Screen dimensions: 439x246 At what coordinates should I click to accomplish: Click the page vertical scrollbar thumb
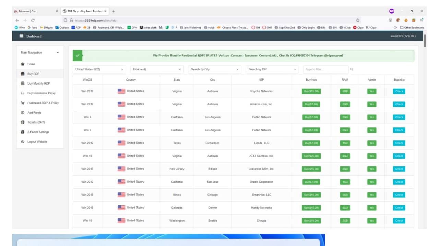[x=425, y=40]
